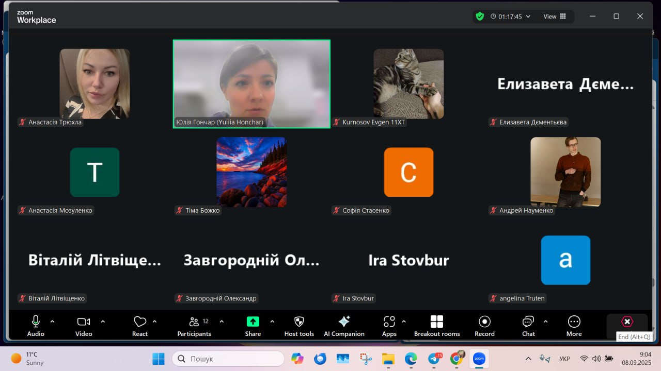Open Share options arrow
The height and width of the screenshot is (371, 661).
(272, 322)
